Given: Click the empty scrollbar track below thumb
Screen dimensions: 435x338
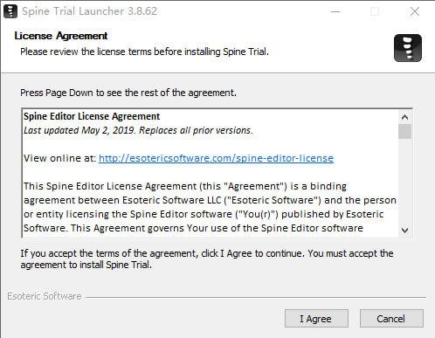Looking at the screenshot, I should (404, 181).
